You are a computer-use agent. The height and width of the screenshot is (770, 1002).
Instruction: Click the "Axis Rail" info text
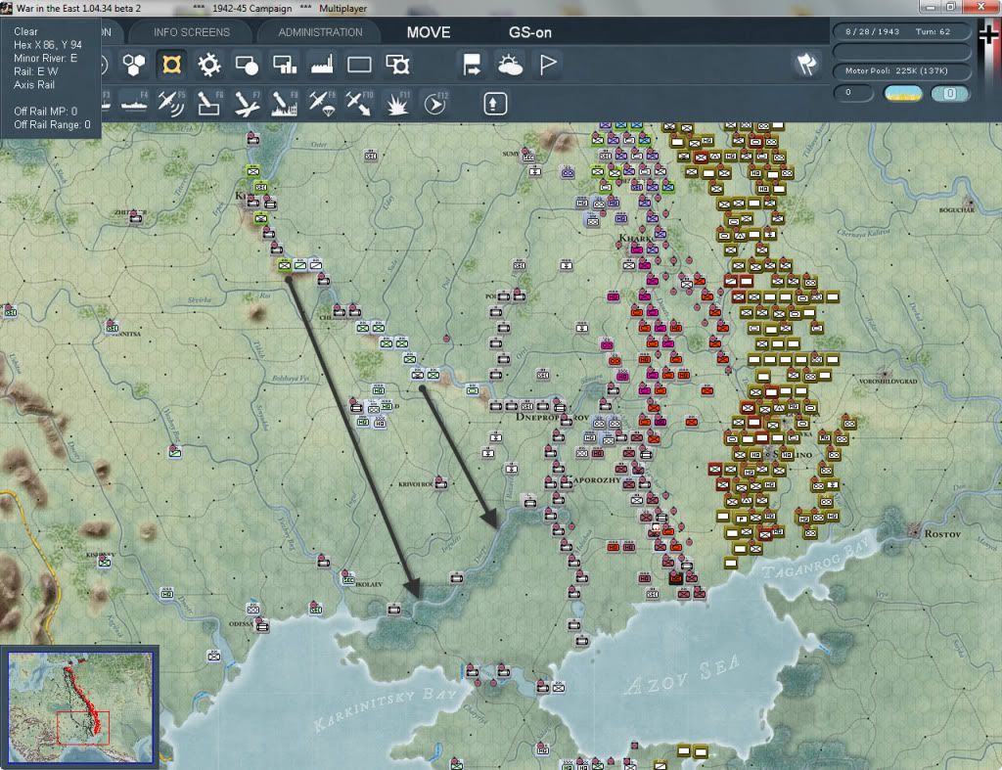coord(34,85)
